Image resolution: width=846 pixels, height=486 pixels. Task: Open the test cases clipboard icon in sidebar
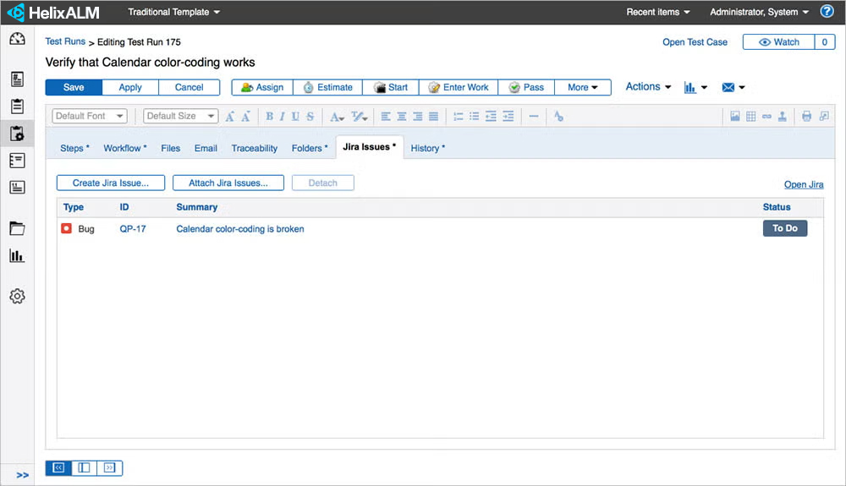[x=17, y=106]
